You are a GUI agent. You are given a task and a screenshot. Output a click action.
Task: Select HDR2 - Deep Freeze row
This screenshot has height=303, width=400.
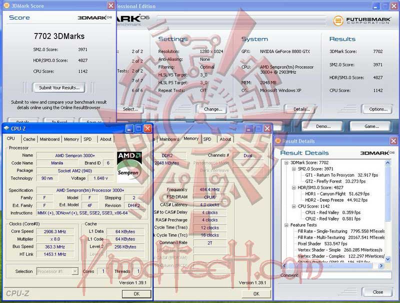point(336,200)
